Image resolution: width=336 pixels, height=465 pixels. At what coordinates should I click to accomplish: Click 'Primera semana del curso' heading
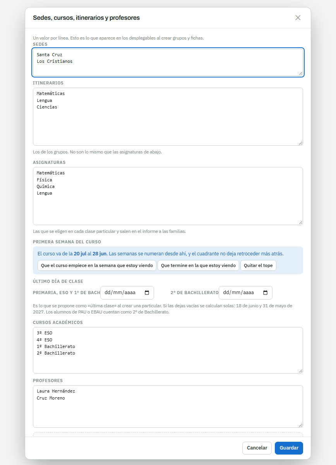click(x=67, y=242)
